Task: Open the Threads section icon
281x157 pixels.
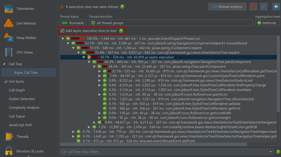Action: coord(9,136)
